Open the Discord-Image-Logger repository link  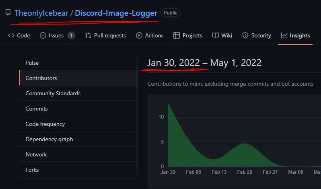point(116,13)
